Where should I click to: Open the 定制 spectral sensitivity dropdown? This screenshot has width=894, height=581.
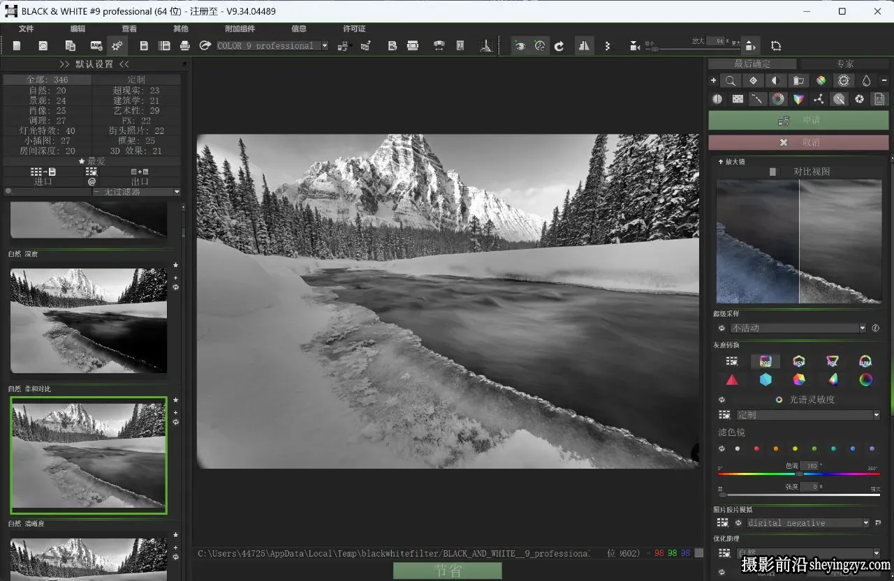tap(808, 415)
